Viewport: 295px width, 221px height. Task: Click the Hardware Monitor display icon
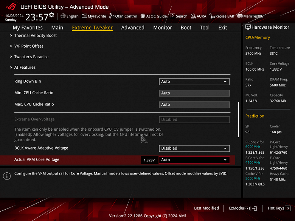(x=248, y=27)
